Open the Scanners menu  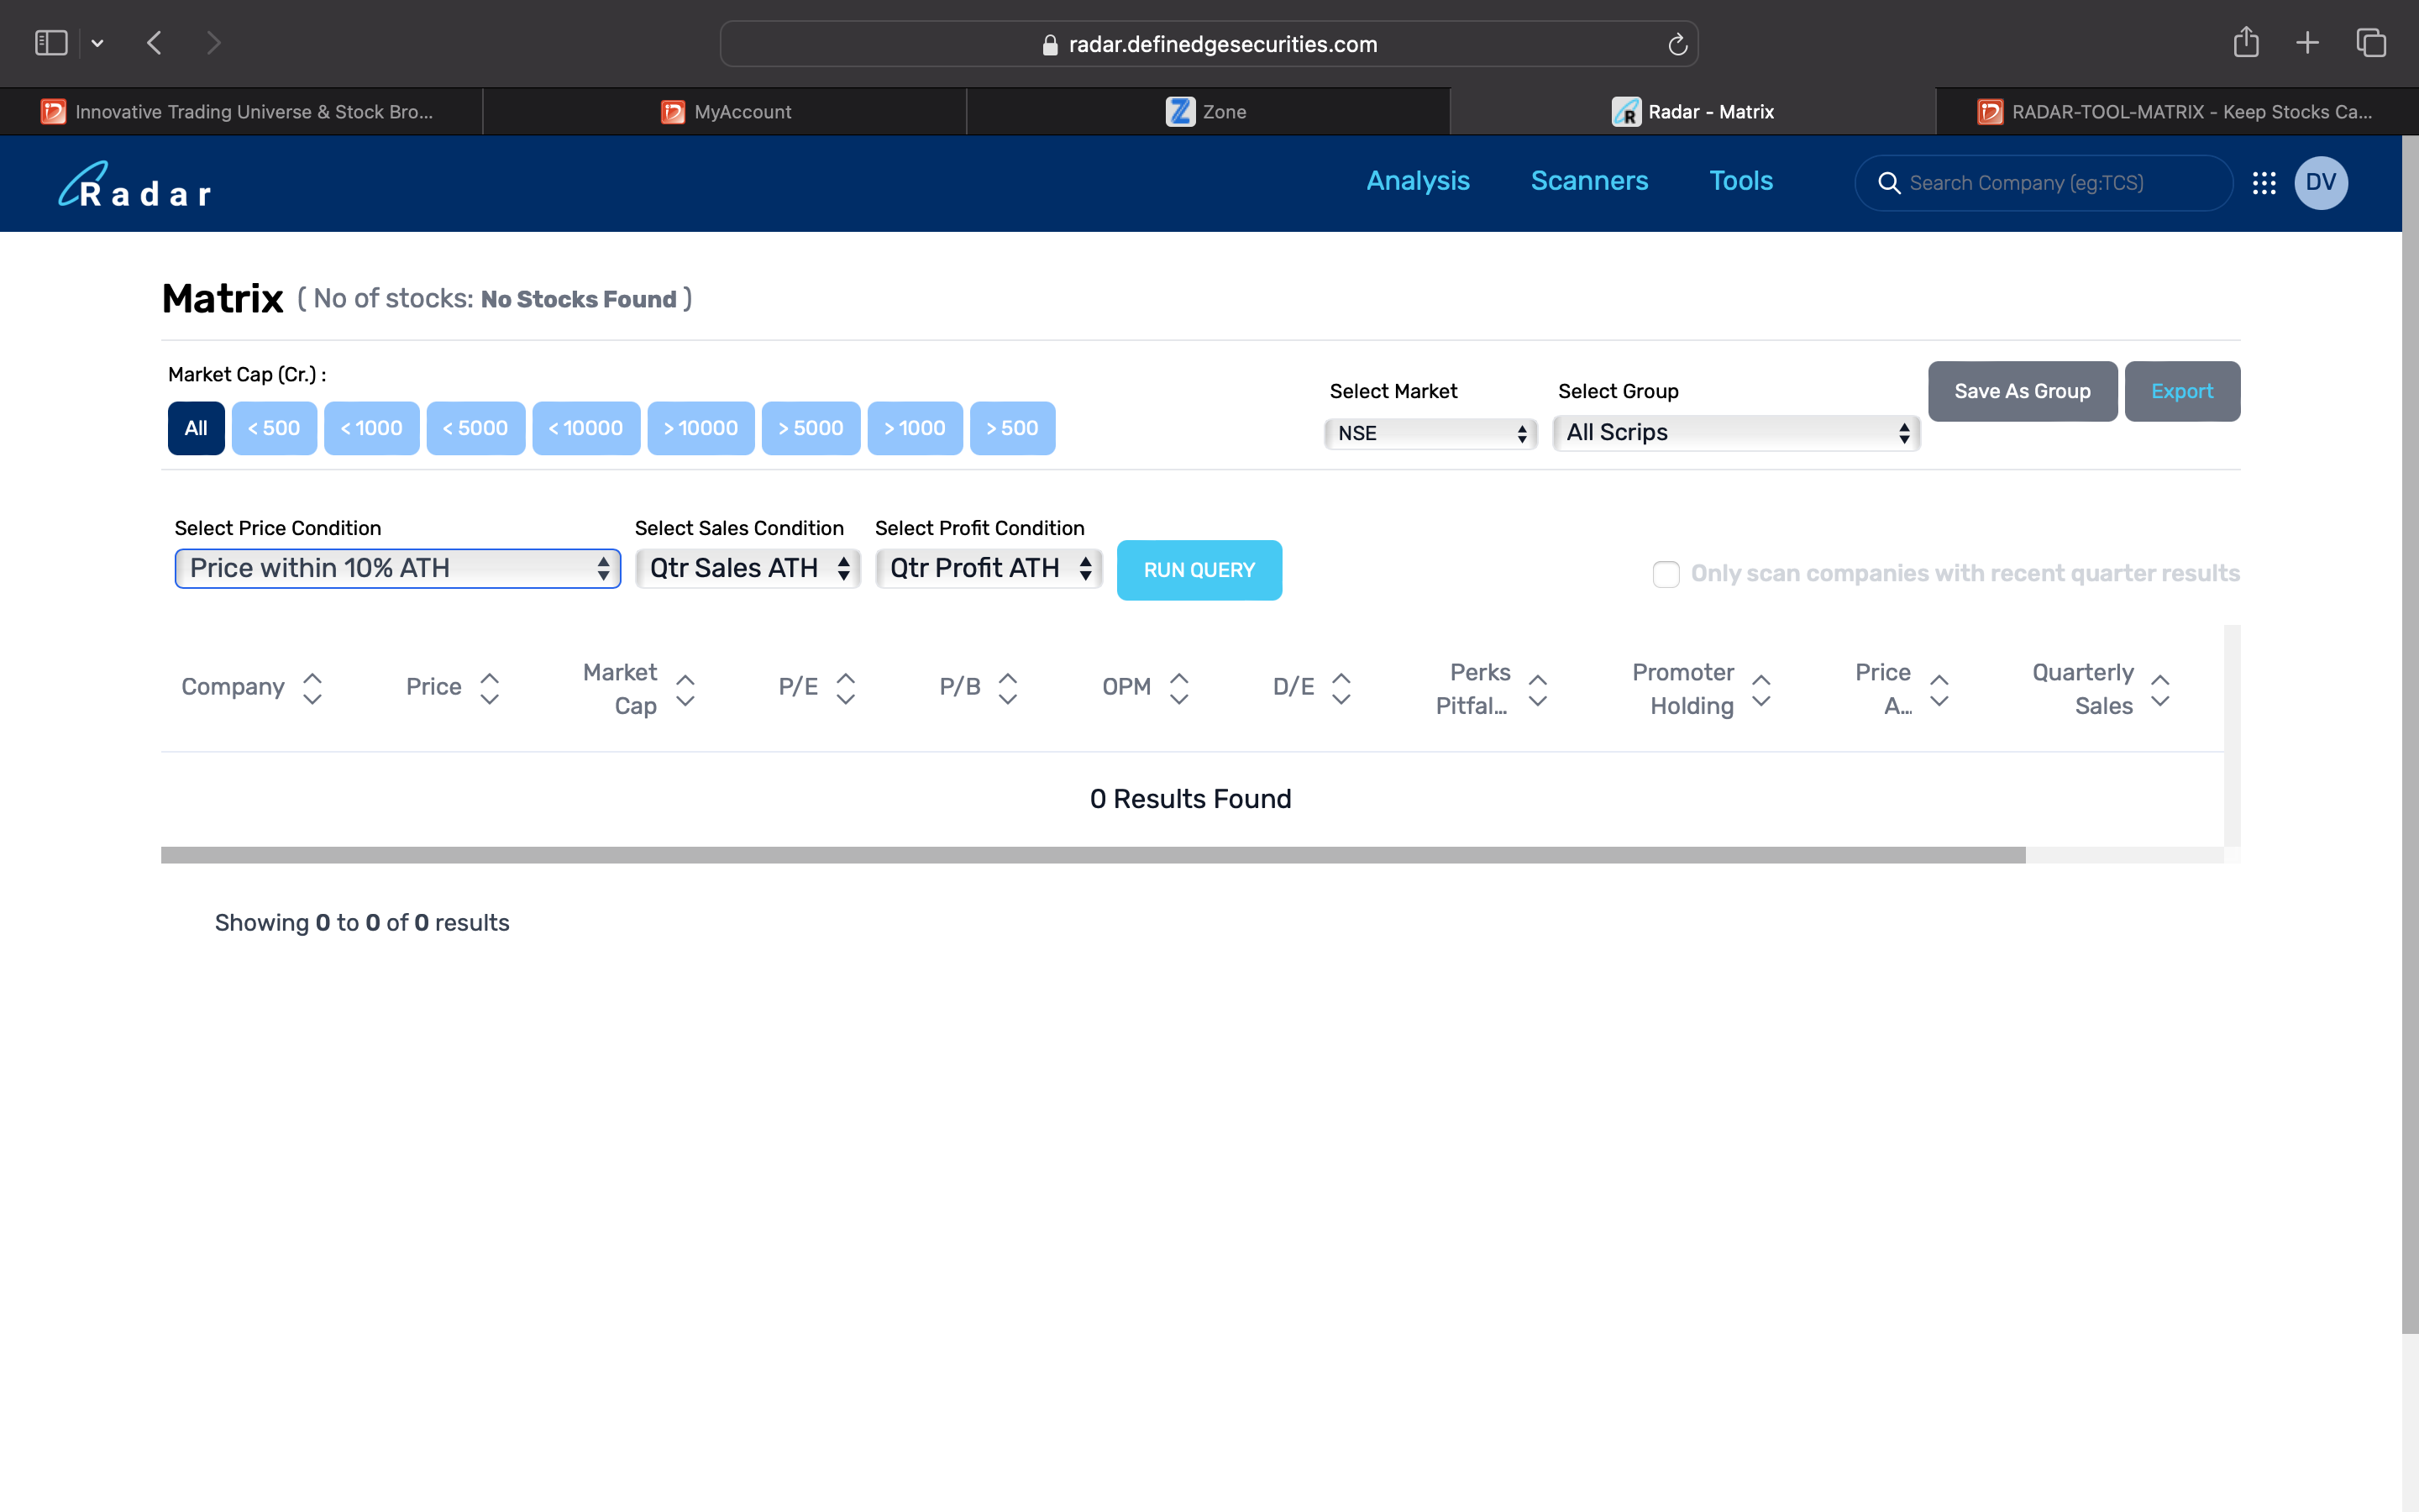pos(1588,181)
